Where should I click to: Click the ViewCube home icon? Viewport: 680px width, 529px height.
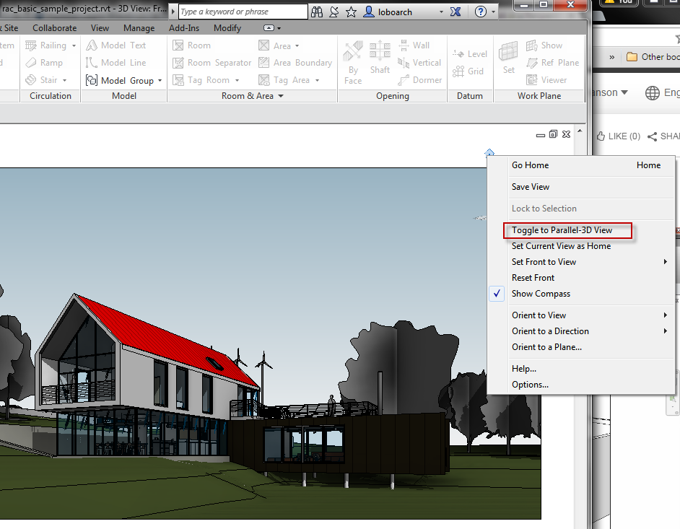(x=489, y=152)
